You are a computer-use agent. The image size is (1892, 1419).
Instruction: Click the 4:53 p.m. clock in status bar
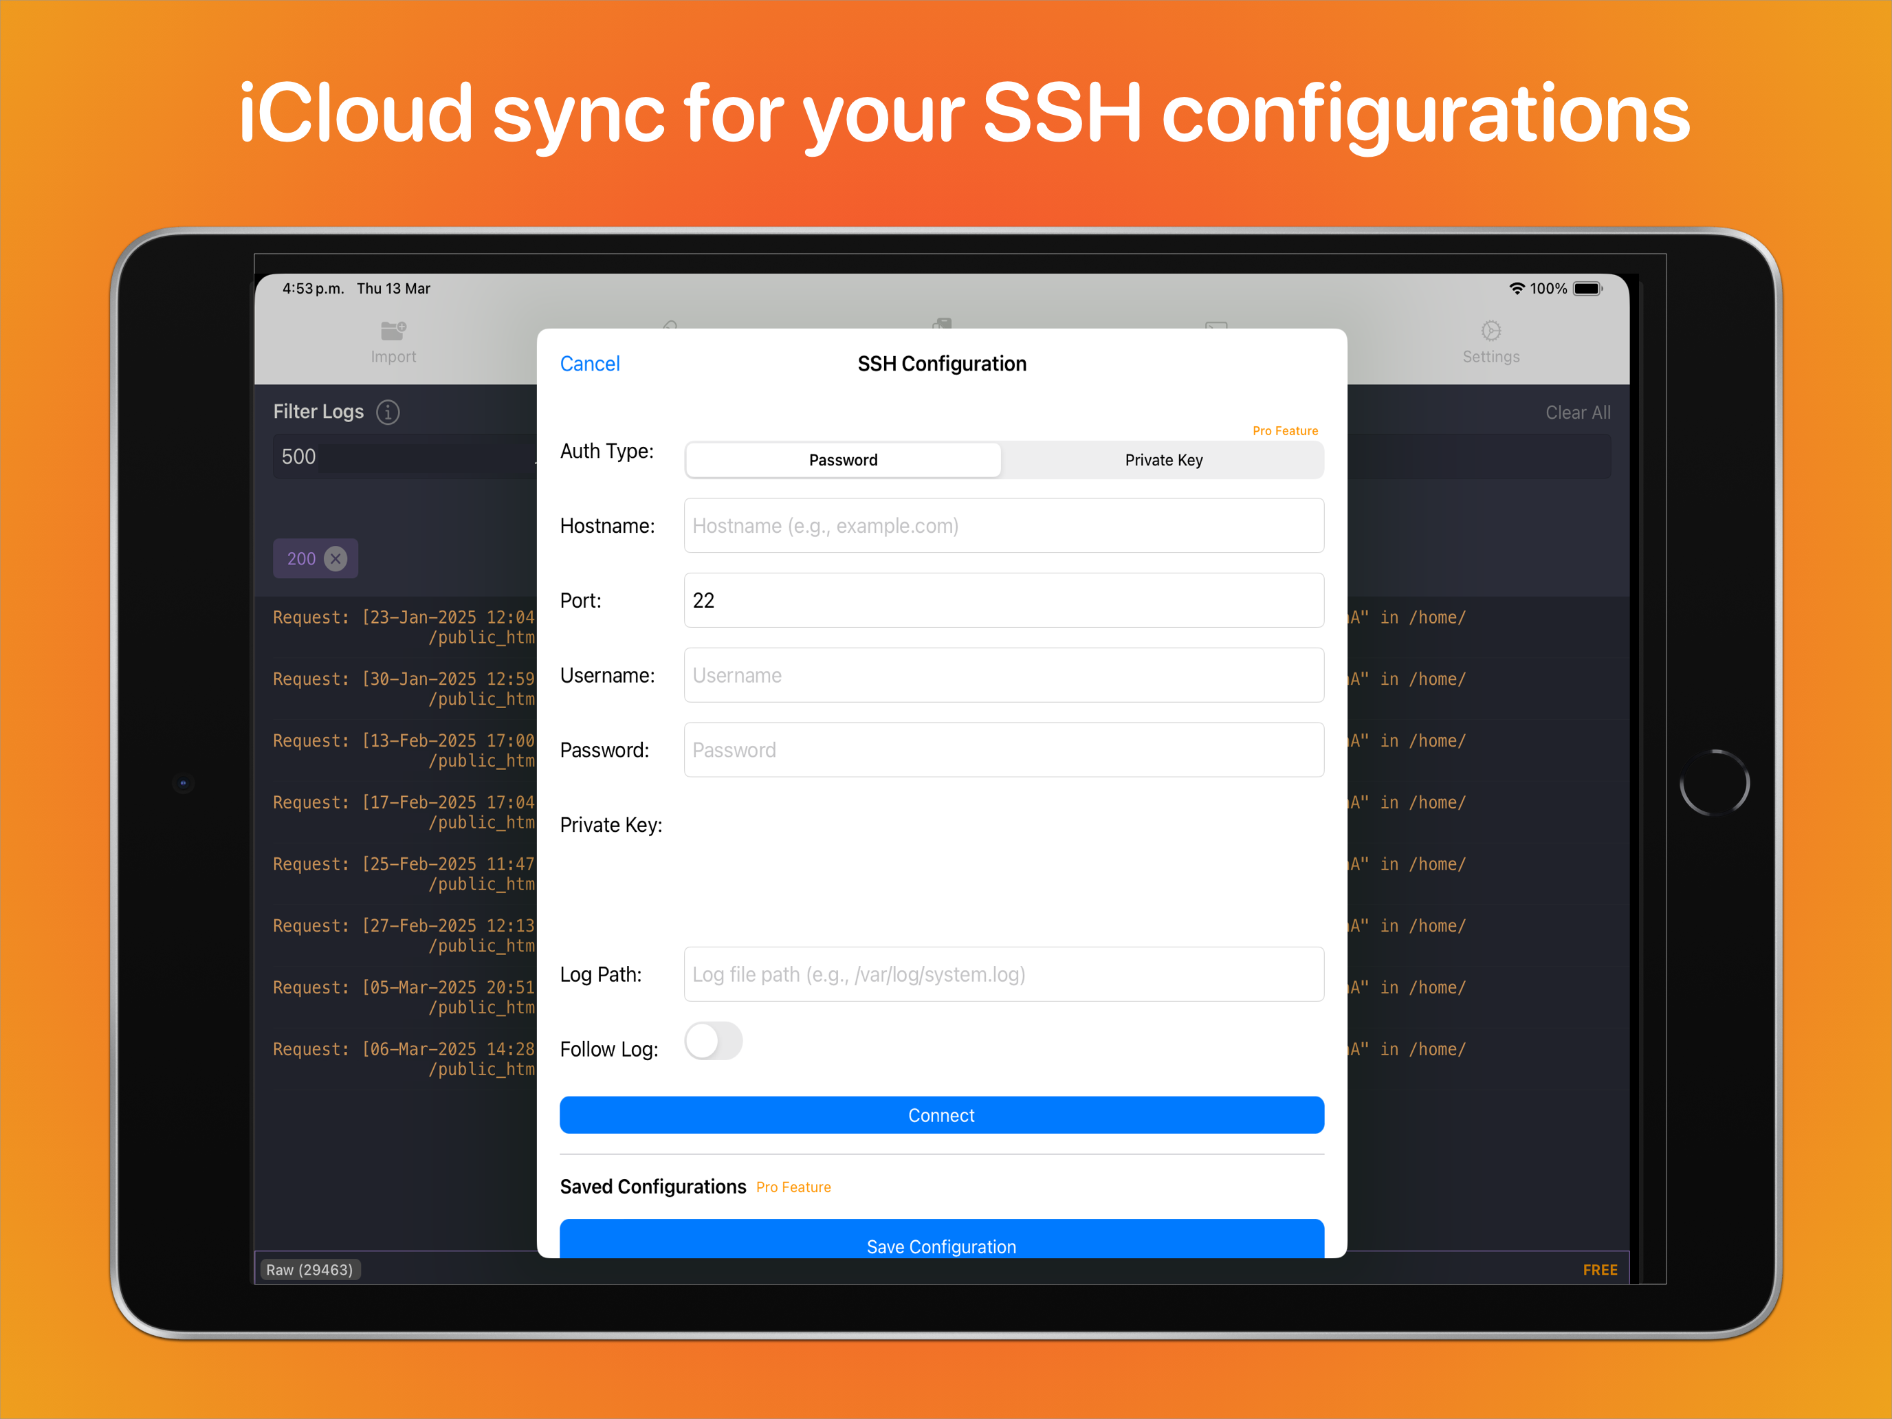pos(313,288)
